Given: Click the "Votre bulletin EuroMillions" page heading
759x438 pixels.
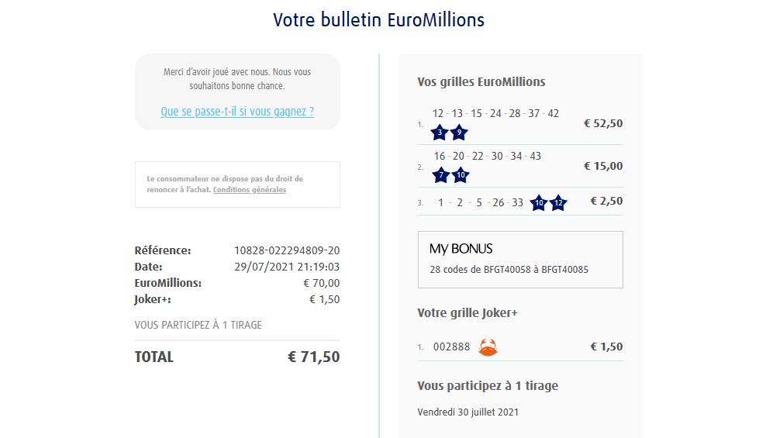Looking at the screenshot, I should (x=379, y=19).
